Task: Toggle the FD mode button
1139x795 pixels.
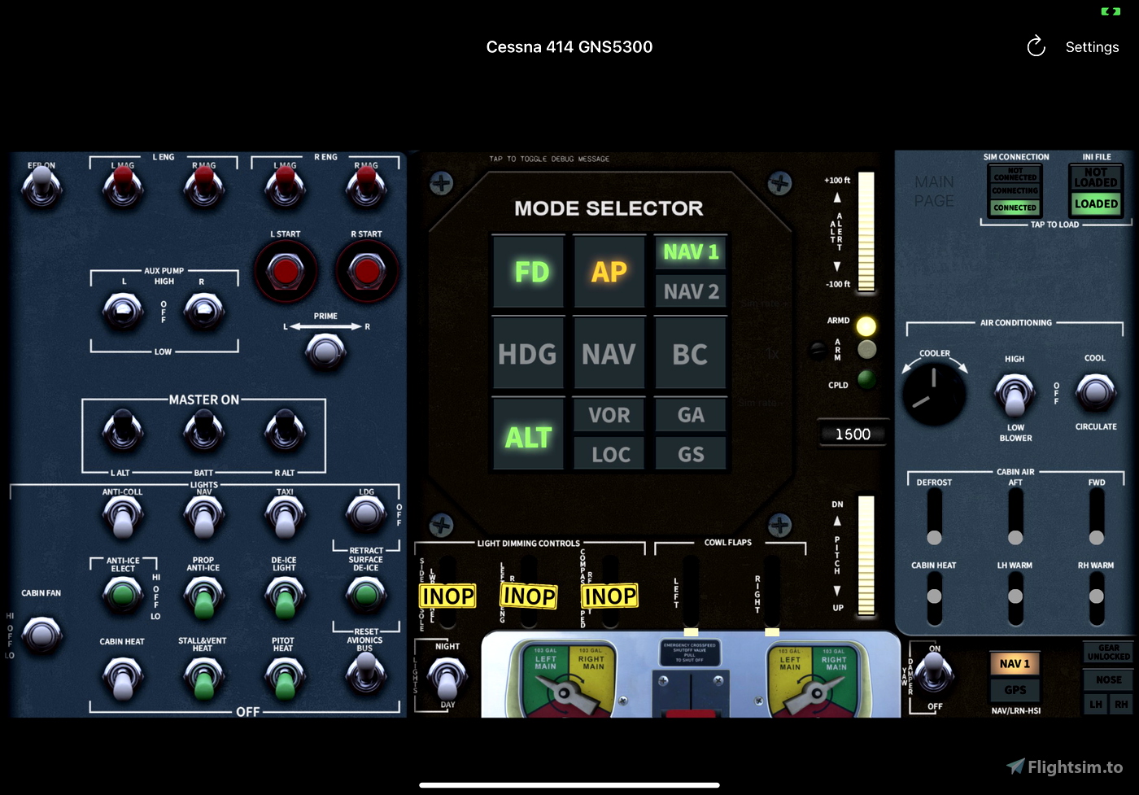Action: click(x=529, y=272)
